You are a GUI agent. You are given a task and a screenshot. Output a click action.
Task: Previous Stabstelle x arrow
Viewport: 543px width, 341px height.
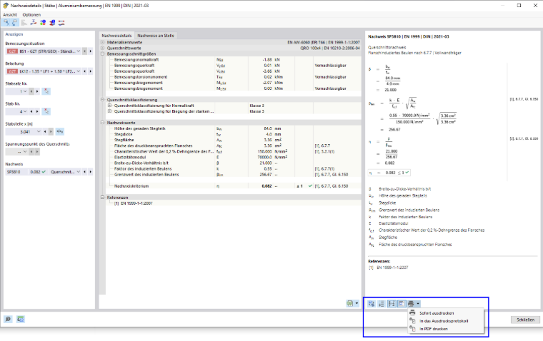pos(45,131)
